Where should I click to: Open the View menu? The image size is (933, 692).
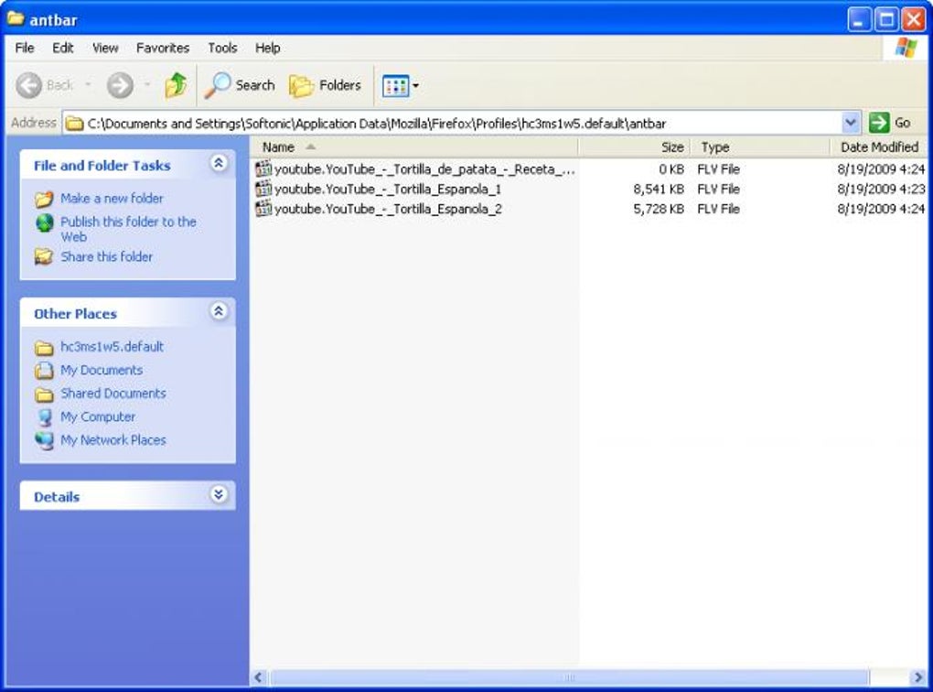(x=105, y=48)
